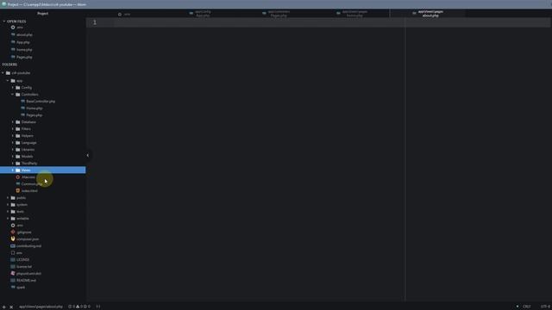This screenshot has height=310, width=552.
Task: Click the spark file icon
Action: point(13,287)
